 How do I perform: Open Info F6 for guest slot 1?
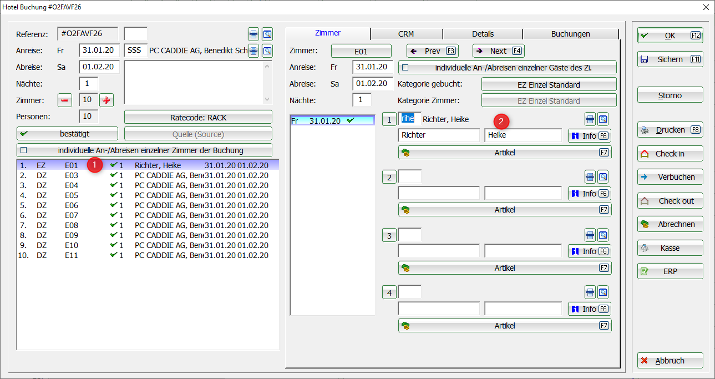click(x=590, y=136)
